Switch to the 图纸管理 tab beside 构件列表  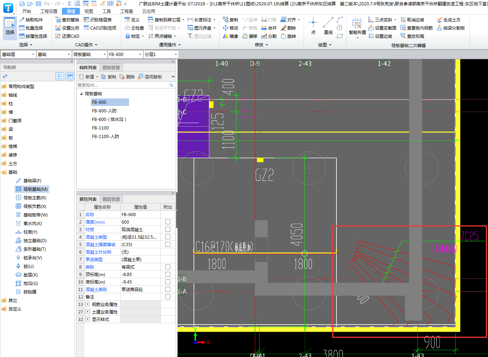(x=111, y=67)
